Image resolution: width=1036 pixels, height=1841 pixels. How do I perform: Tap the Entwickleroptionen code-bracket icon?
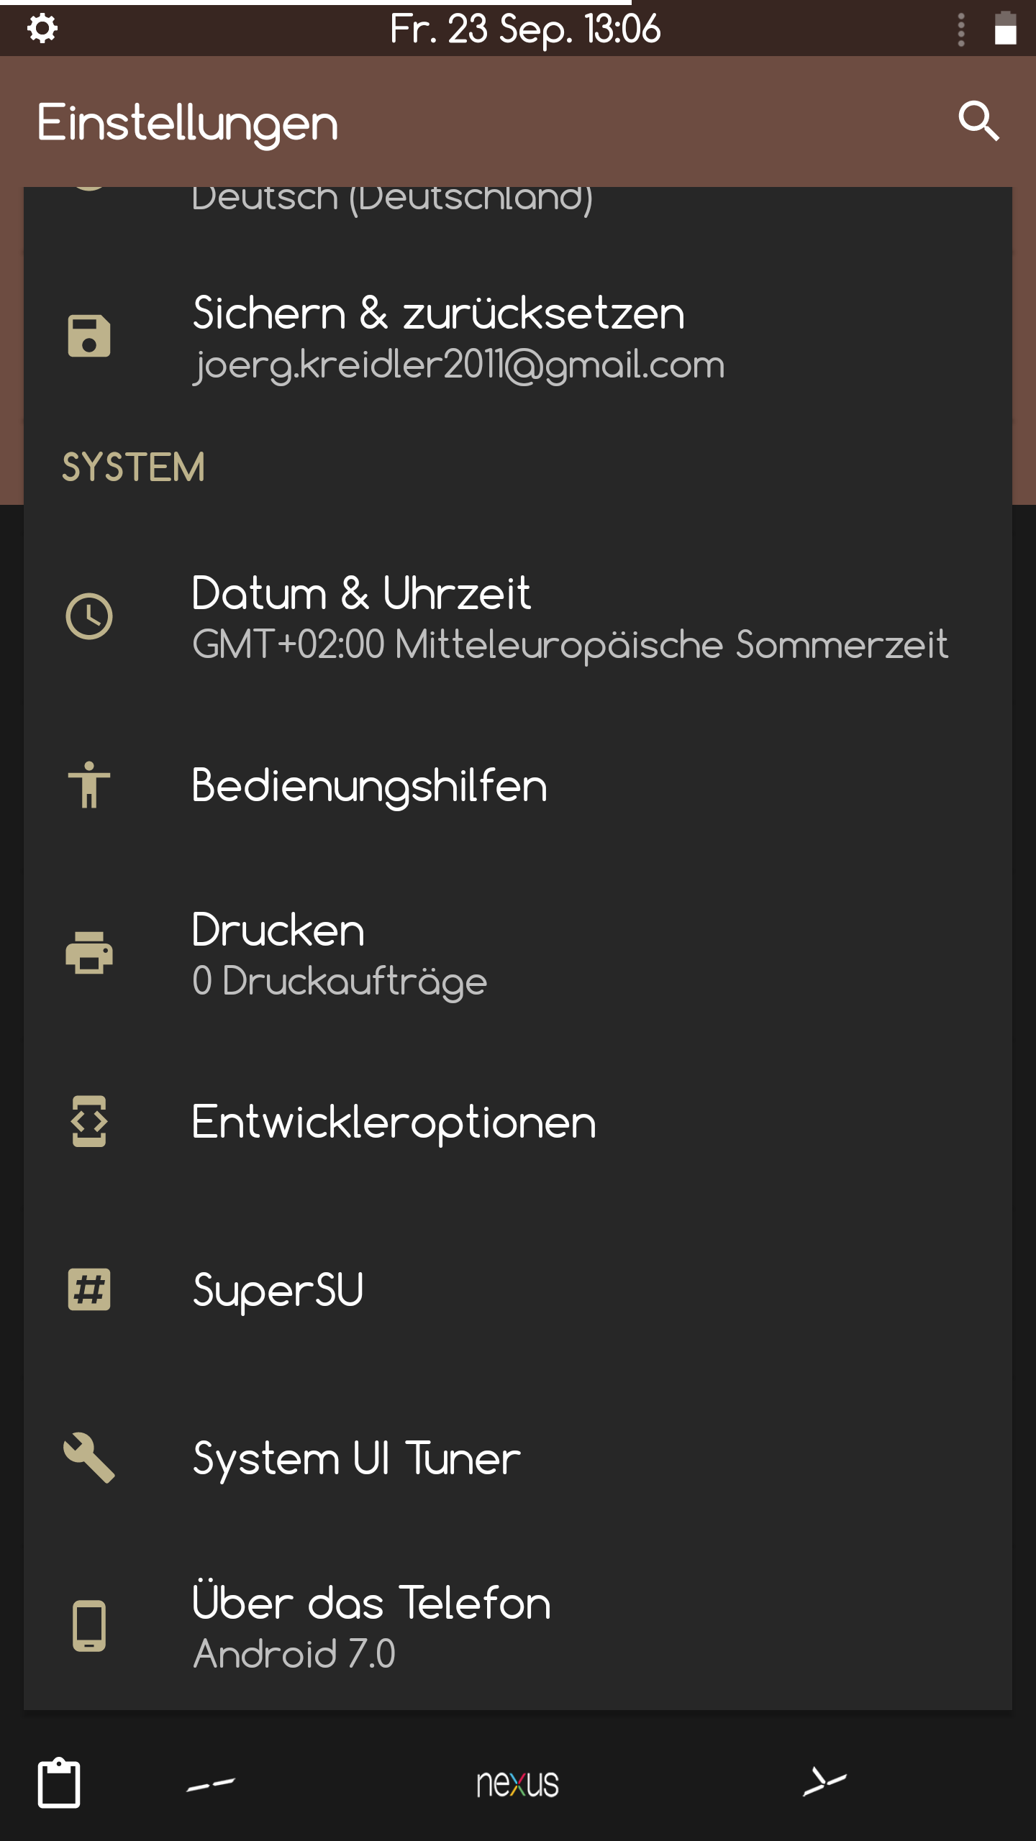[88, 1121]
